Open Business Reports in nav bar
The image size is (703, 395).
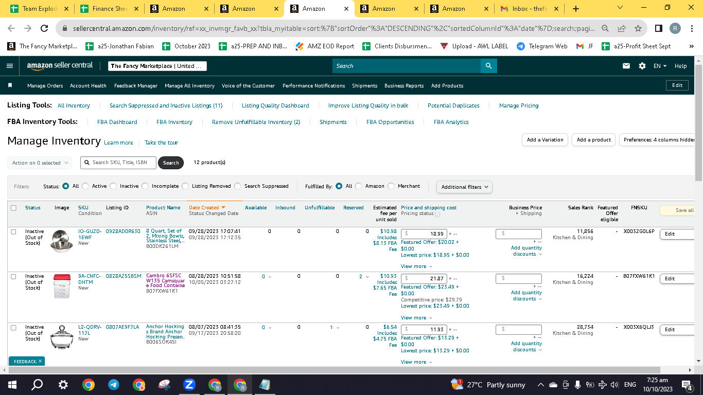(404, 86)
